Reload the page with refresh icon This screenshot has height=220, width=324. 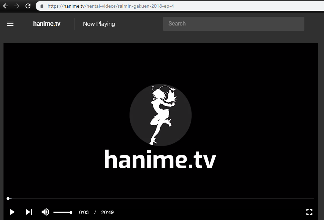pyautogui.click(x=28, y=6)
